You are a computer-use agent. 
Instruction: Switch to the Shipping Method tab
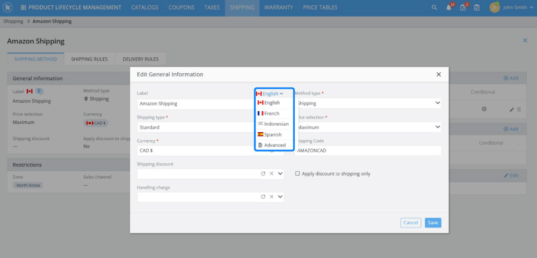[35, 59]
